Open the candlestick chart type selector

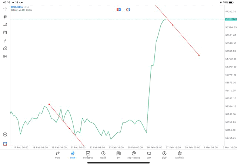point(5,17)
